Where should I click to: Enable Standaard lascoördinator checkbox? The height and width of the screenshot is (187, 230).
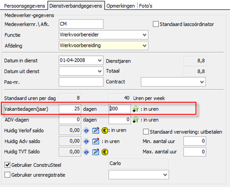point(156,24)
